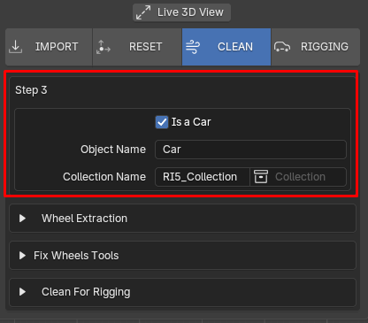368x323 pixels.
Task: Click the expand arrows icon beside Live 3D View
Action: (143, 12)
